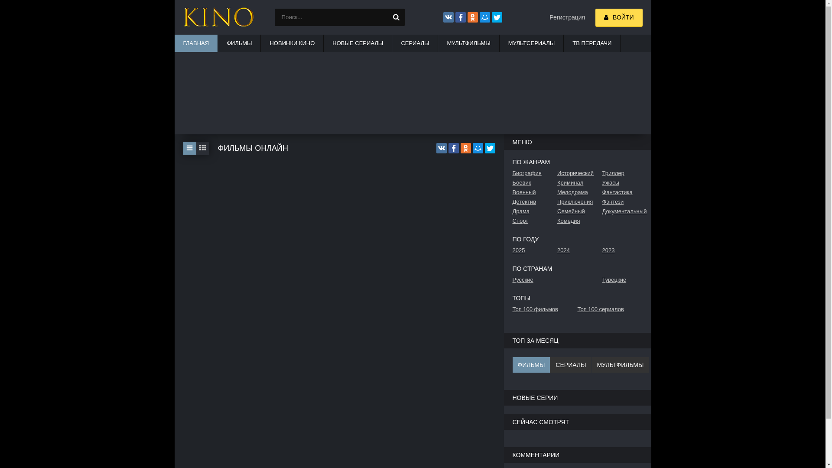Select СЕРИАЛЫ tab in top of month
The image size is (832, 468).
(570, 365)
